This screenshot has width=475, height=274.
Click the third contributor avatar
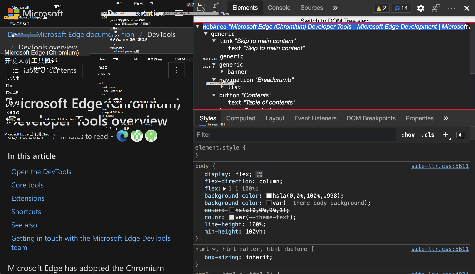pyautogui.click(x=151, y=136)
